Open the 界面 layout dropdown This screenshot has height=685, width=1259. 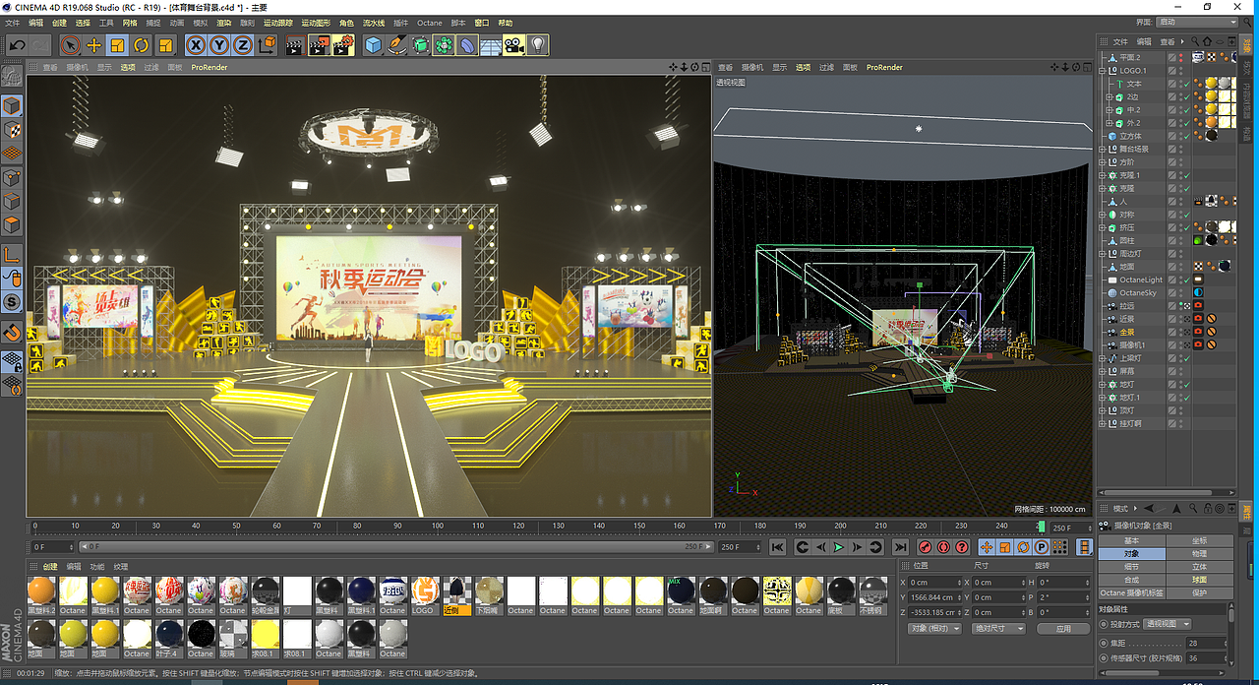1198,22
